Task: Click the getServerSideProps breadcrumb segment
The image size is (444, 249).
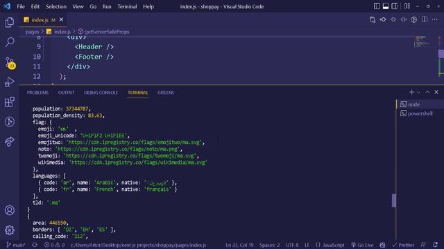Action: pyautogui.click(x=103, y=32)
